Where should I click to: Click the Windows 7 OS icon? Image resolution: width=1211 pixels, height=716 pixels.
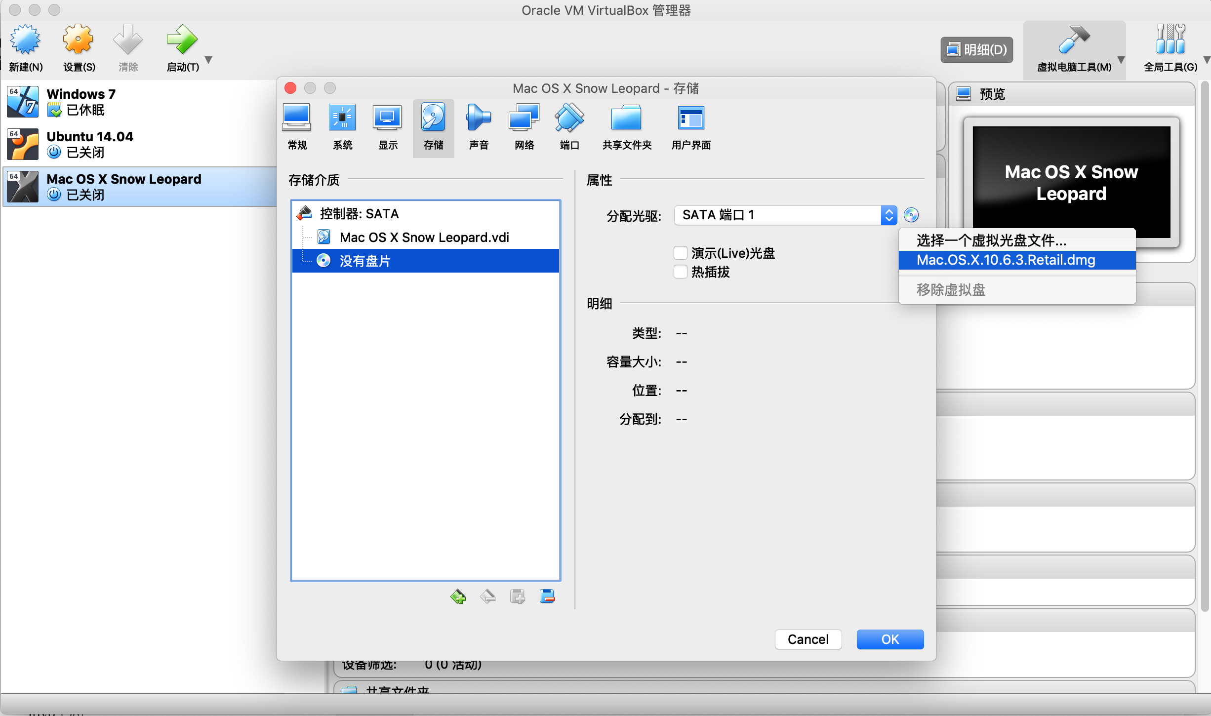23,102
